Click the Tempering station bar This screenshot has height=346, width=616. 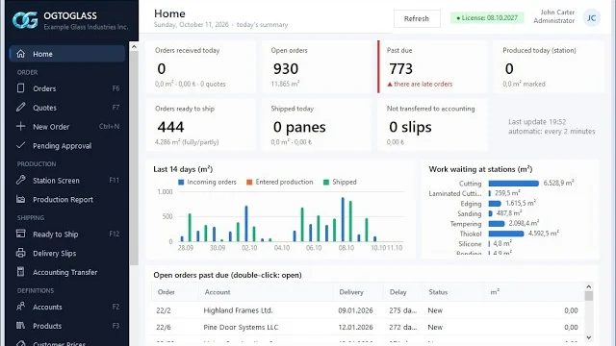497,224
